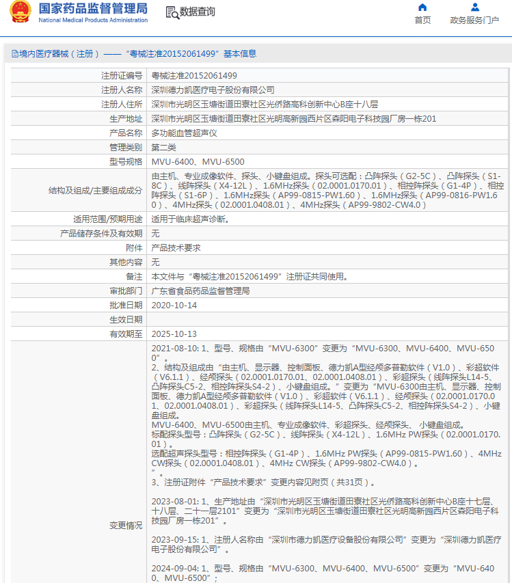Click 国家药品监督管理局 title
This screenshot has width=512, height=583.
[x=93, y=9]
